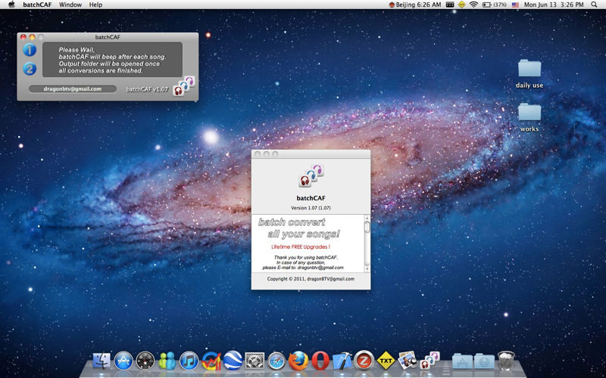Click the step 2 blue circle button
Image resolution: width=606 pixels, height=378 pixels.
[x=30, y=69]
